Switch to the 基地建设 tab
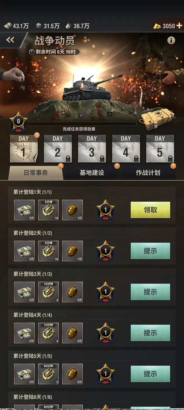184x410 pixels. click(92, 173)
